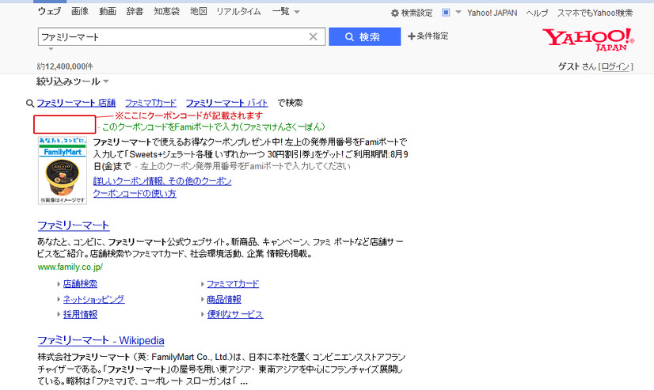Open the 便利なサービス sitelink
Image resolution: width=654 pixels, height=390 pixels.
(x=235, y=314)
